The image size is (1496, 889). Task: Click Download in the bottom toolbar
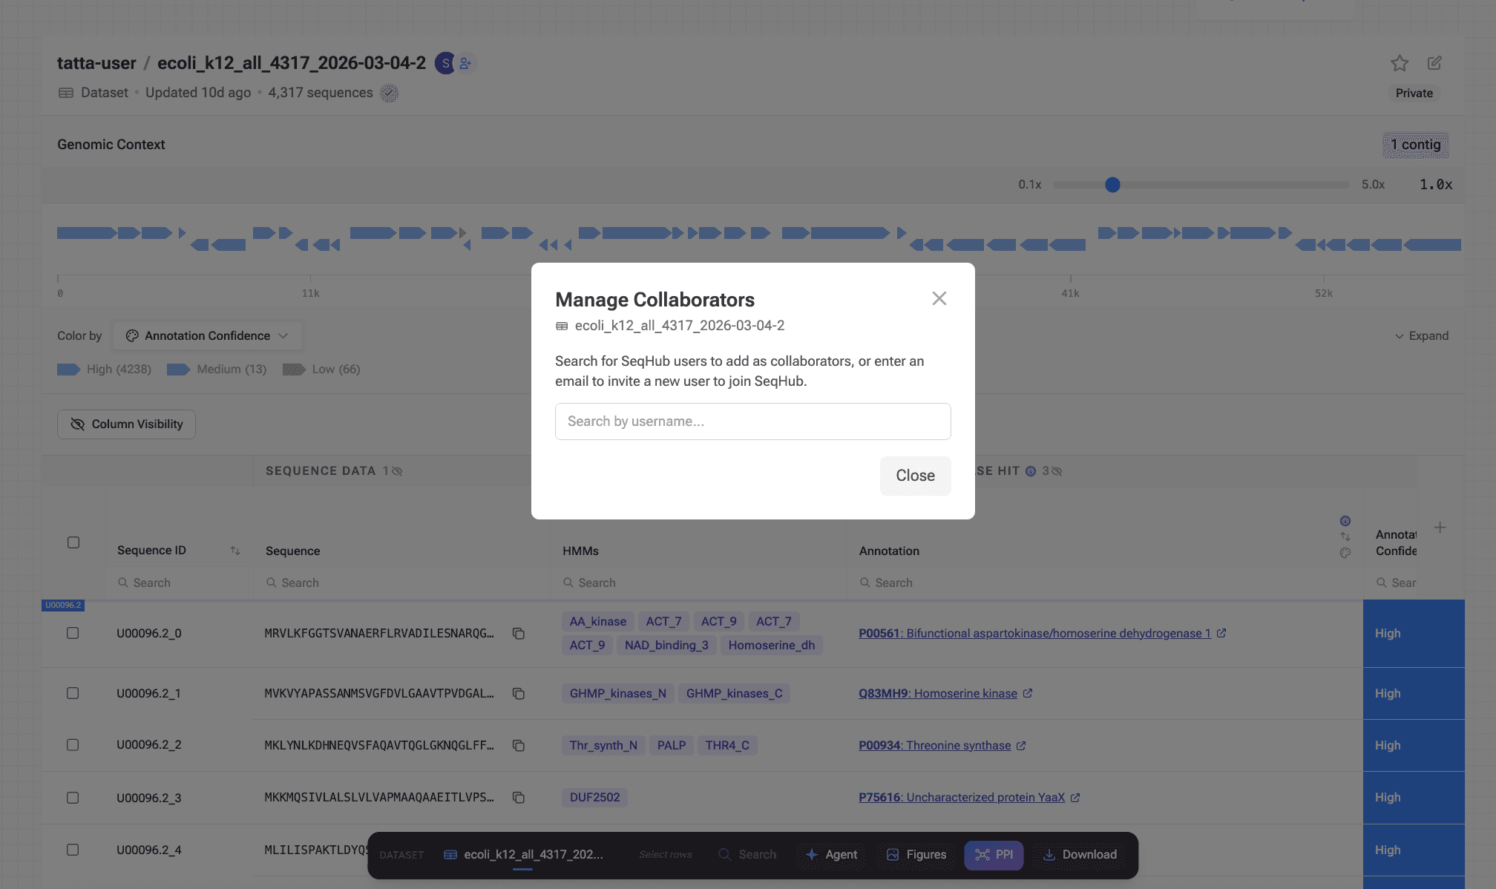[1080, 855]
